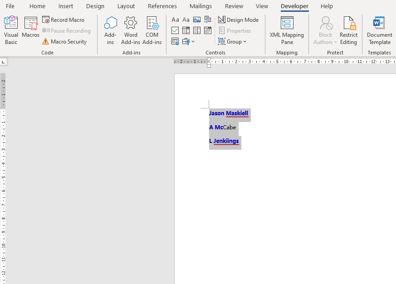Screen dimensions: 396x284
Task: Open Macro Security settings
Action: click(65, 41)
